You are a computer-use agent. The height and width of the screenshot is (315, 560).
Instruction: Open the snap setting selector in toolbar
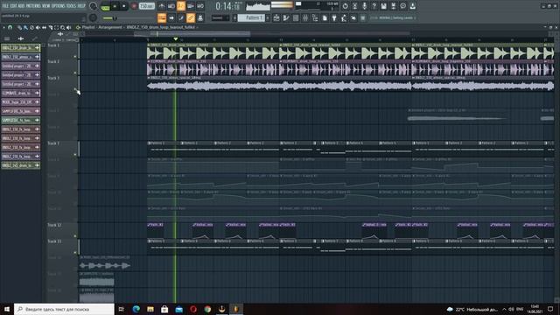220,17
